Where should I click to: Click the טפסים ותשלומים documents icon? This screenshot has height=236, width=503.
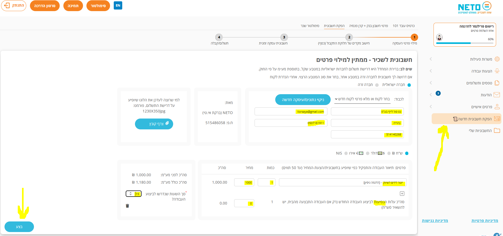tap(497, 83)
